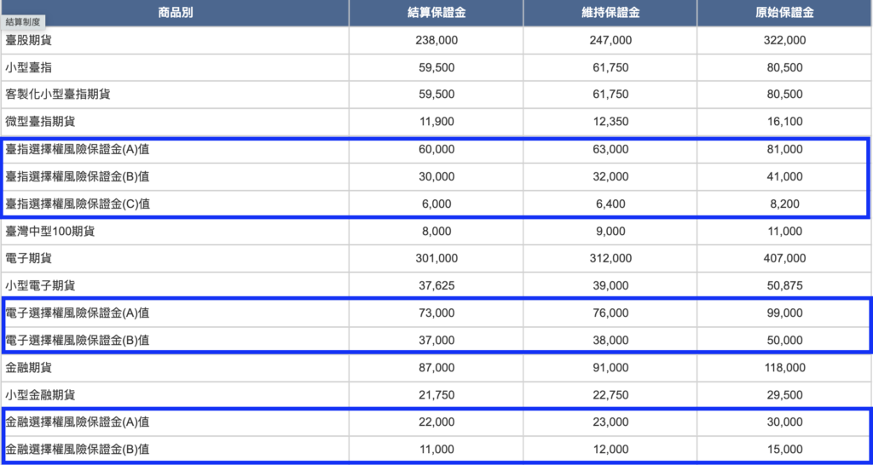Click the 50,000 initial margin cell

point(784,341)
